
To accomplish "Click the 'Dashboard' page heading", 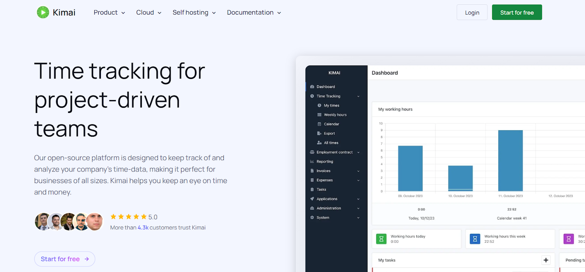I will (x=385, y=73).
